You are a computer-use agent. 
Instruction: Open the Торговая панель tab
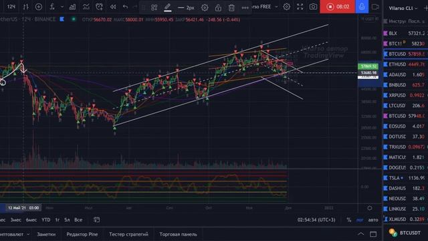coord(179,234)
